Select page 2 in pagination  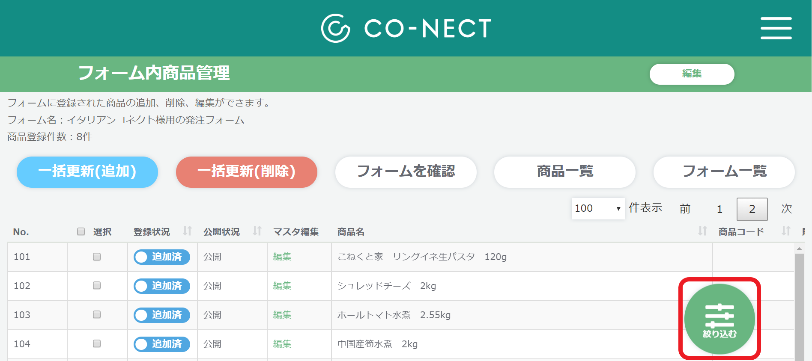point(752,209)
